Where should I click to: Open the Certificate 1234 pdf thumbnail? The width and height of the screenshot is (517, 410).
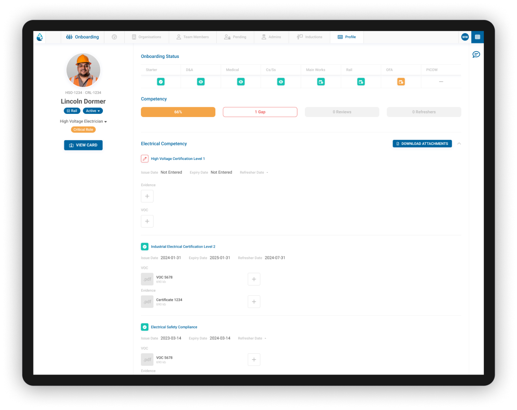point(147,302)
